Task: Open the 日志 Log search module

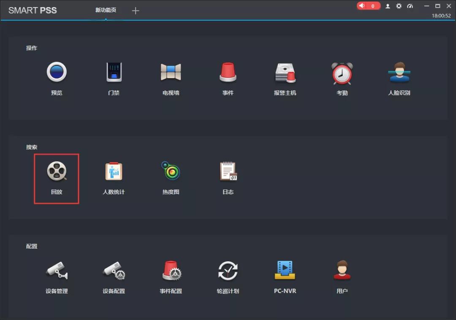Action: point(228,175)
